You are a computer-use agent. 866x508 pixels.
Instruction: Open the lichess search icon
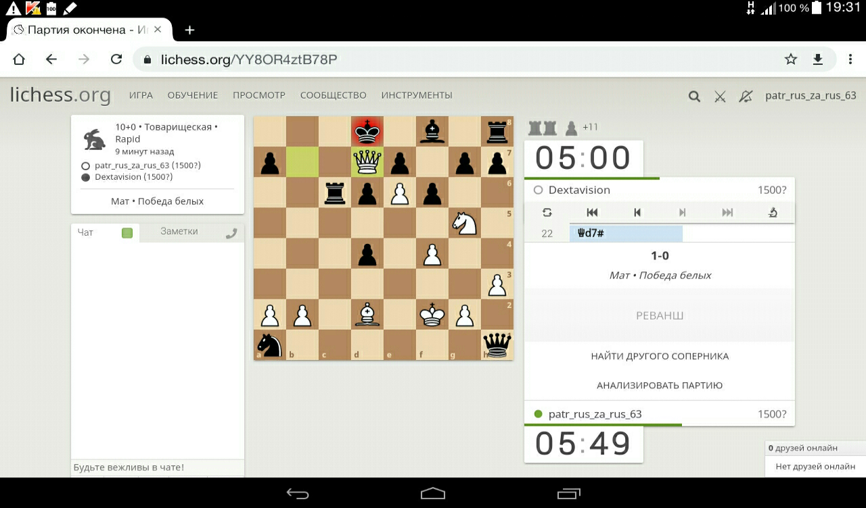tap(694, 96)
